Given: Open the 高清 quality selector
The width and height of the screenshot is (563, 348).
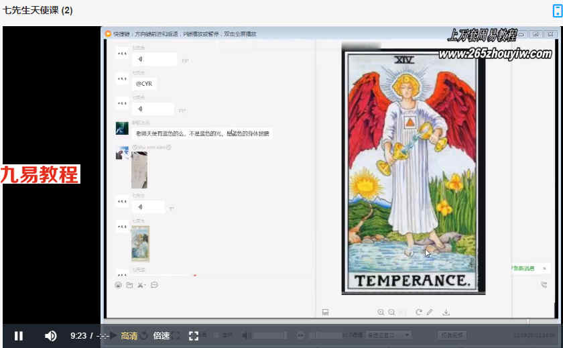Looking at the screenshot, I should coord(129,336).
